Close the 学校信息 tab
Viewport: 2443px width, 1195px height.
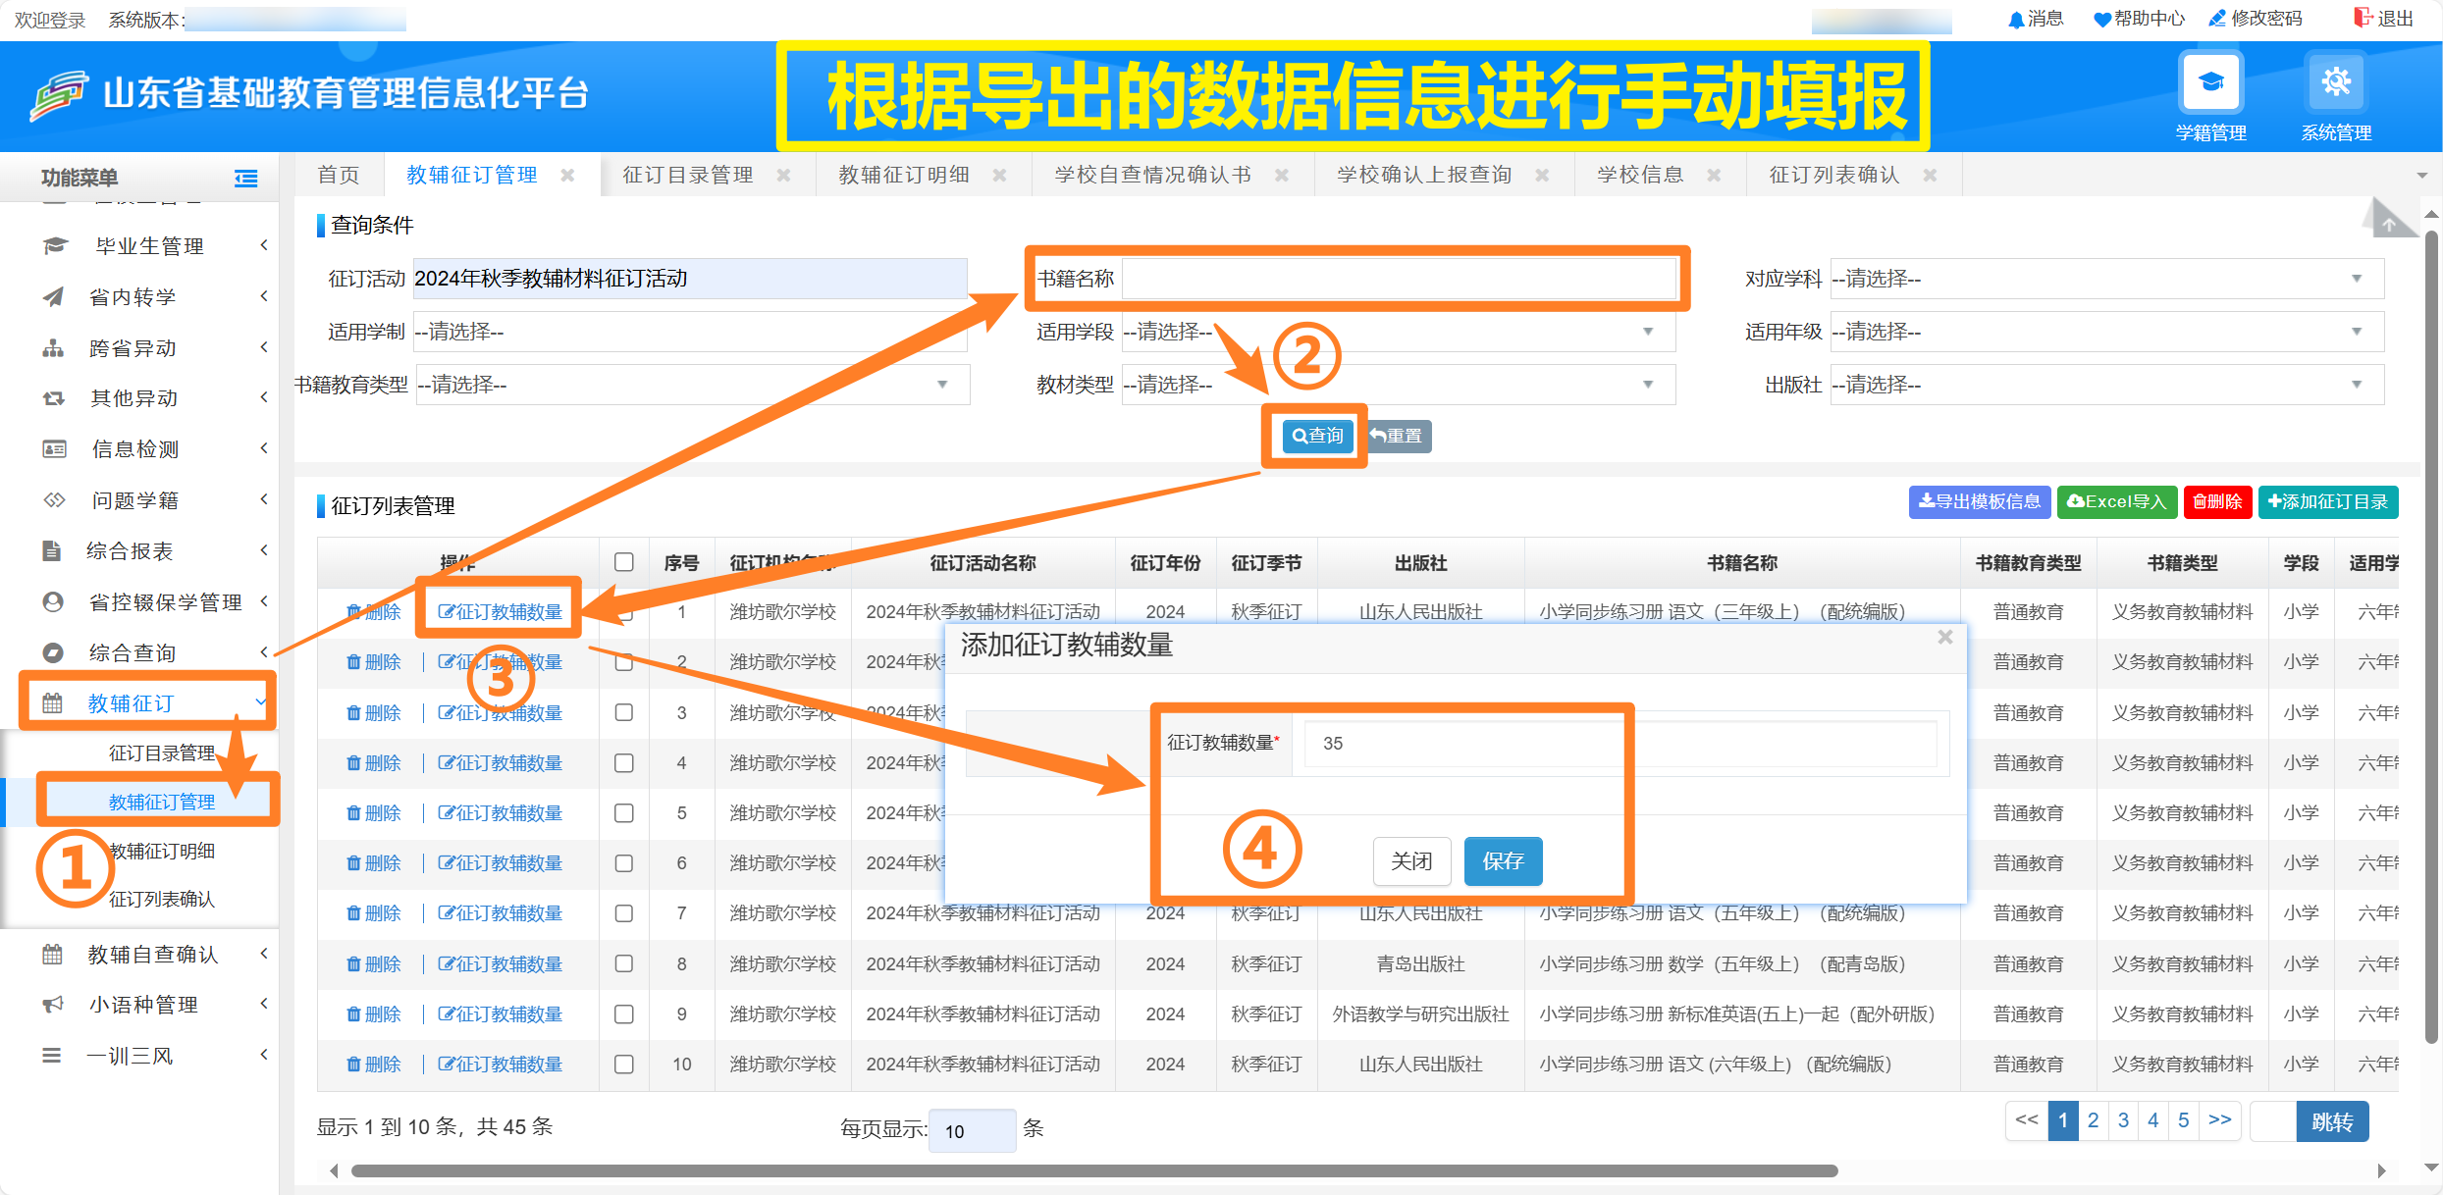pos(1714,176)
